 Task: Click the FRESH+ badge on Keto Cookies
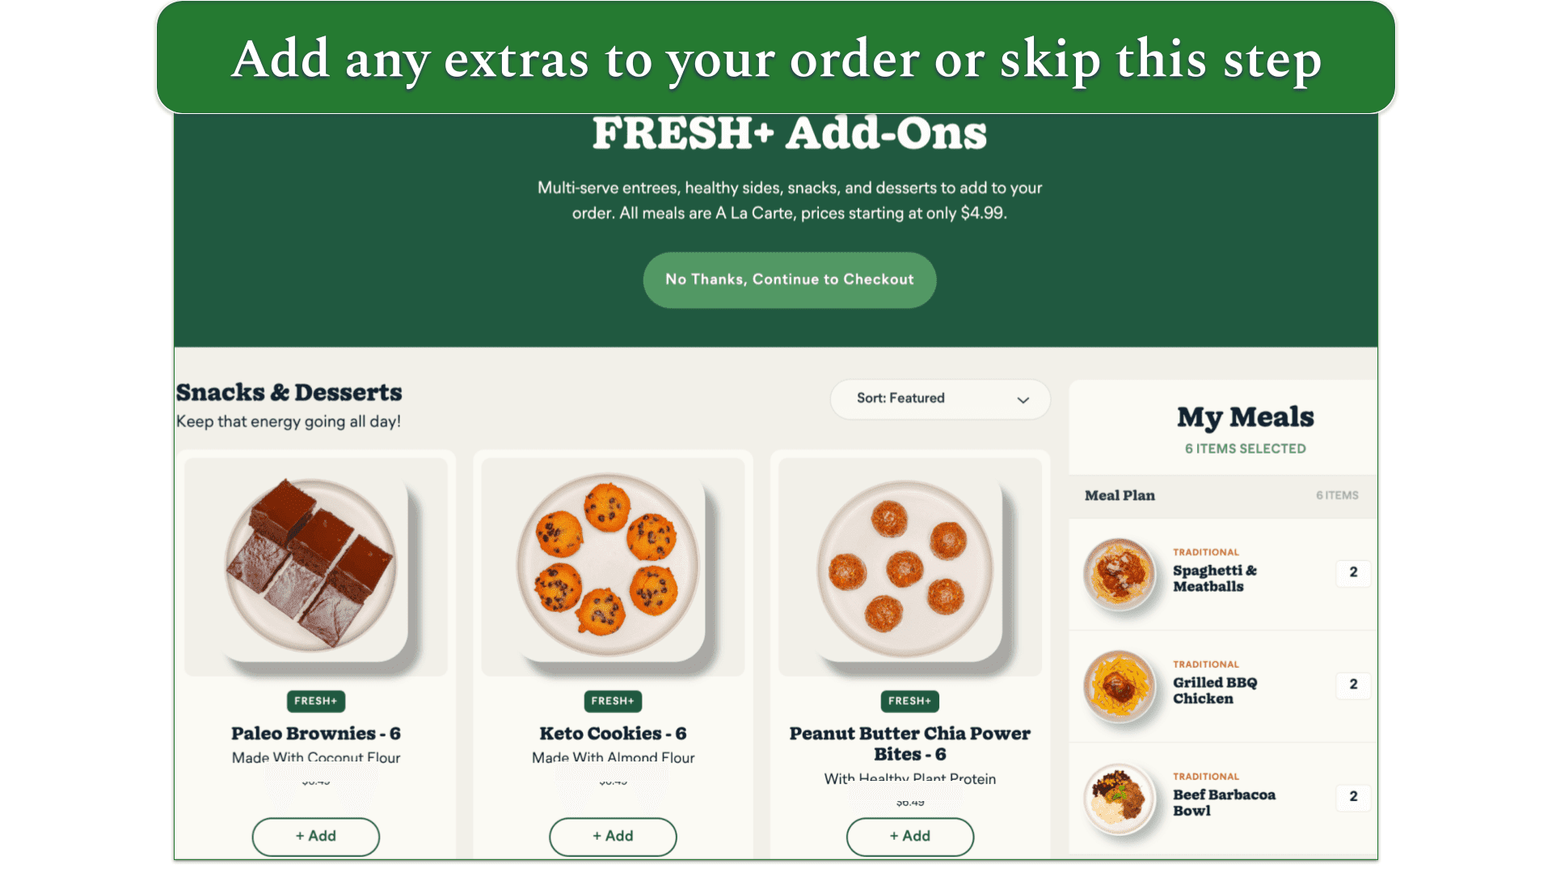pyautogui.click(x=613, y=701)
